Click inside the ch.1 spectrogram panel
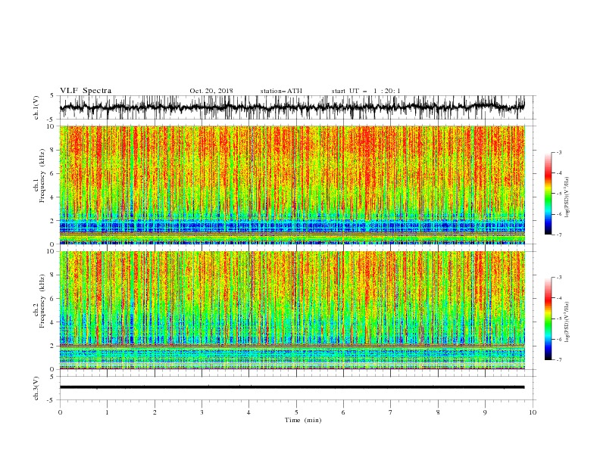The image size is (600, 463). click(292, 185)
